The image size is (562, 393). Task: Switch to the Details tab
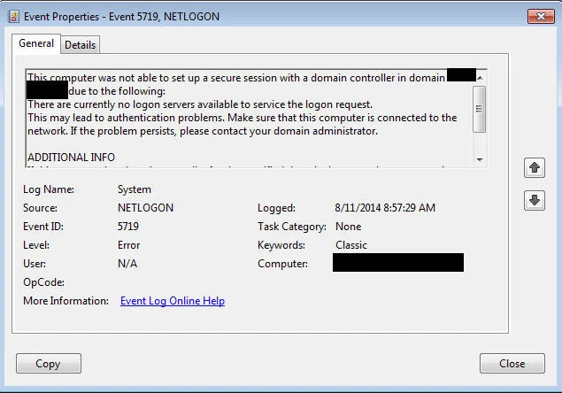80,45
